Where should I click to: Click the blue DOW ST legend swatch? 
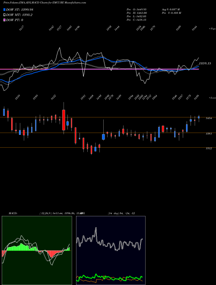click(5, 9)
